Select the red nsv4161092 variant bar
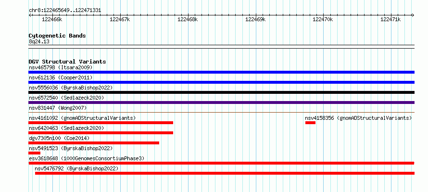The width and height of the screenshot is (428, 192). 101,123
